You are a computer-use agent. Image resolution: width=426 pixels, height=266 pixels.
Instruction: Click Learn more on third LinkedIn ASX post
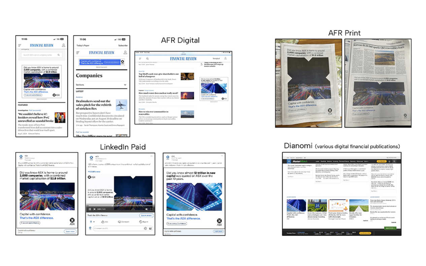pos(218,231)
